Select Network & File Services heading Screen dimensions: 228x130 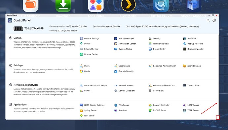click(x=26, y=85)
